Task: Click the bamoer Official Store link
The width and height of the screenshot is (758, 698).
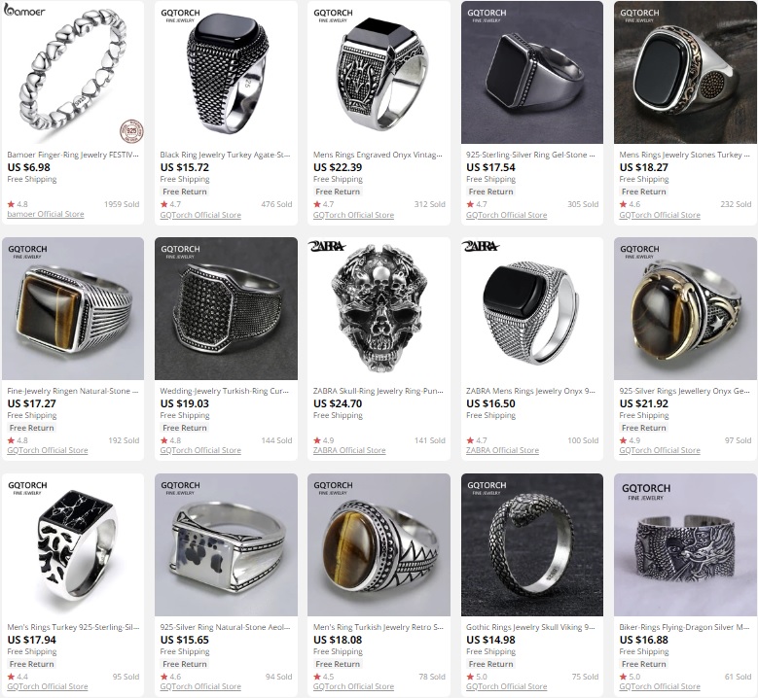Action: pyautogui.click(x=46, y=214)
